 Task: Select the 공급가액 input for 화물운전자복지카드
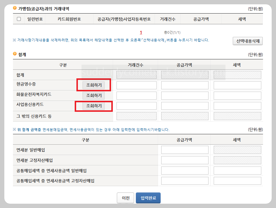pos(185,95)
